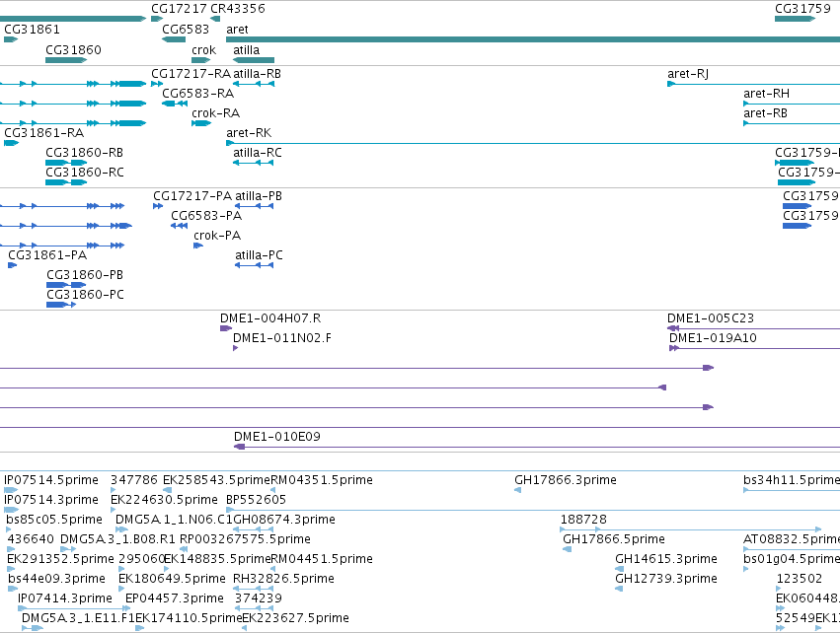This screenshot has width=840, height=633.
Task: Click the EP04457.3prime EST label
Action: click(174, 598)
